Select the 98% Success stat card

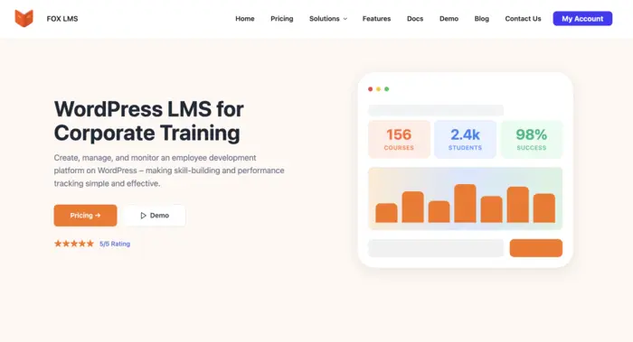pos(532,139)
